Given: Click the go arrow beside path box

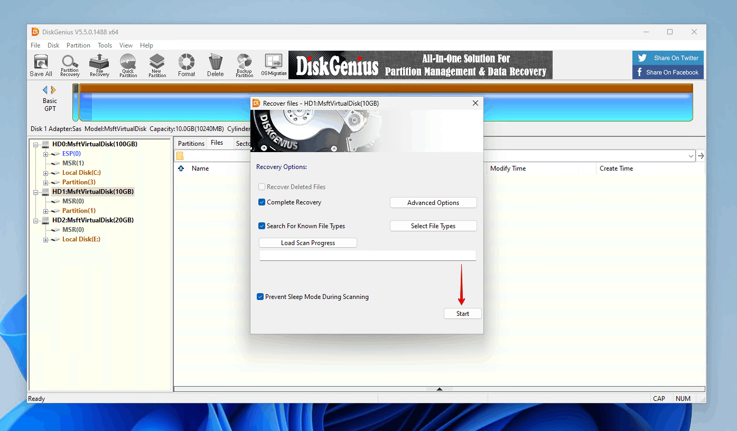Looking at the screenshot, I should (701, 156).
